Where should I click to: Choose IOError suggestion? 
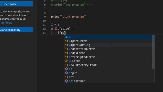[x=108, y=61]
